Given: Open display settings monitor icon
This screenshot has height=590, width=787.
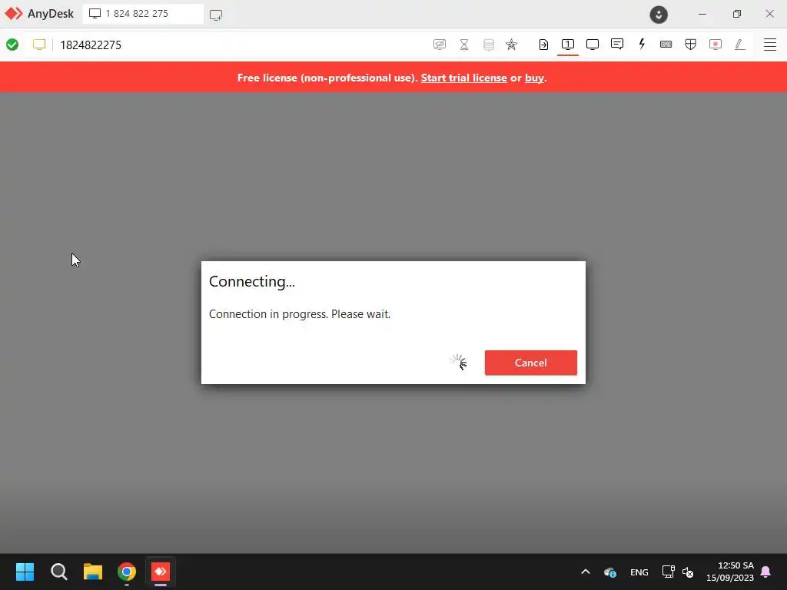Looking at the screenshot, I should pos(593,45).
